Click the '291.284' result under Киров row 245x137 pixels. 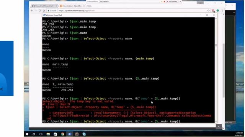(x=67, y=90)
